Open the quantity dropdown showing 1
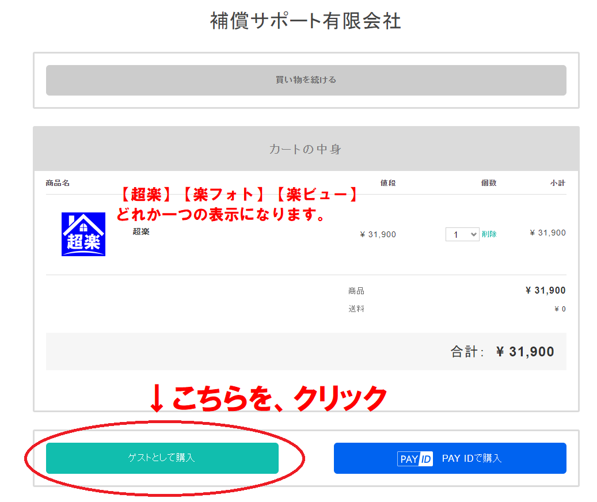597x502 pixels. 462,234
